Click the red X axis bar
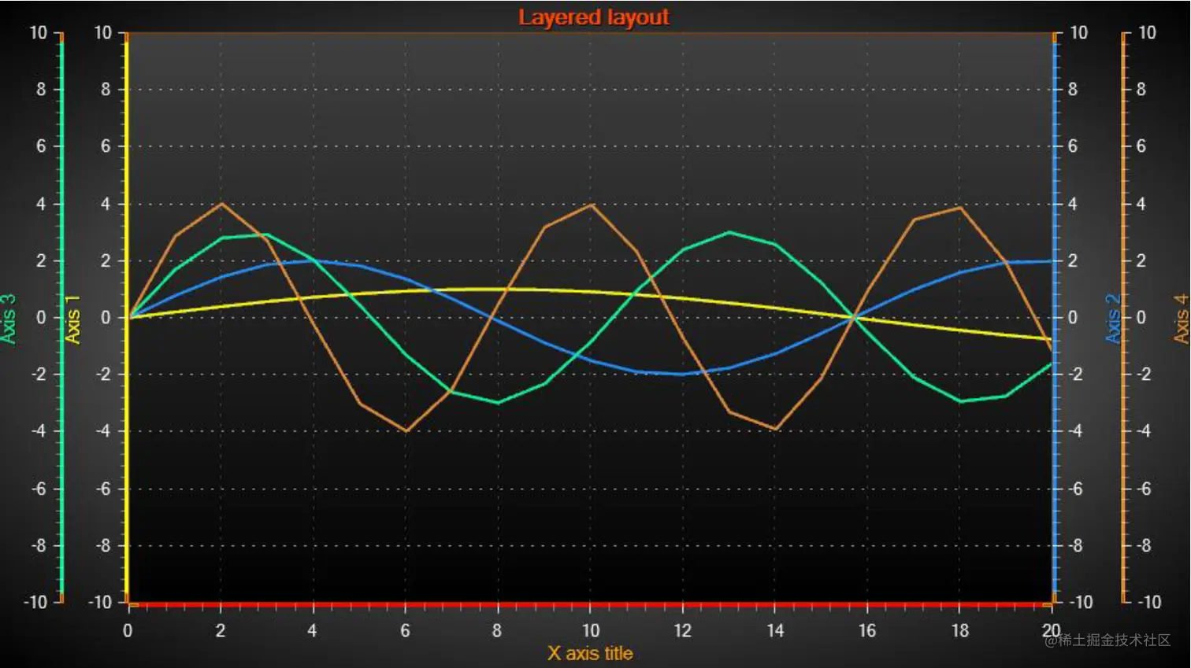 (590, 604)
